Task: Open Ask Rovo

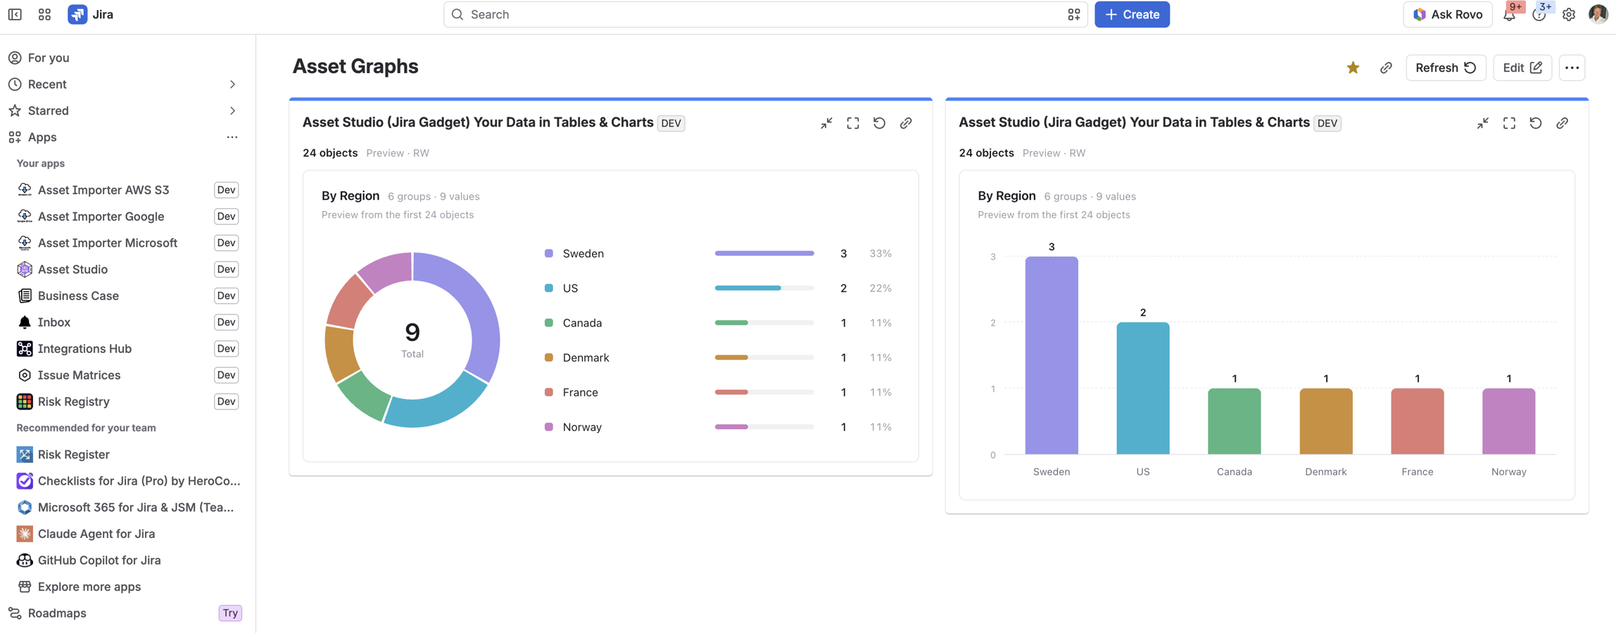Action: [x=1447, y=14]
